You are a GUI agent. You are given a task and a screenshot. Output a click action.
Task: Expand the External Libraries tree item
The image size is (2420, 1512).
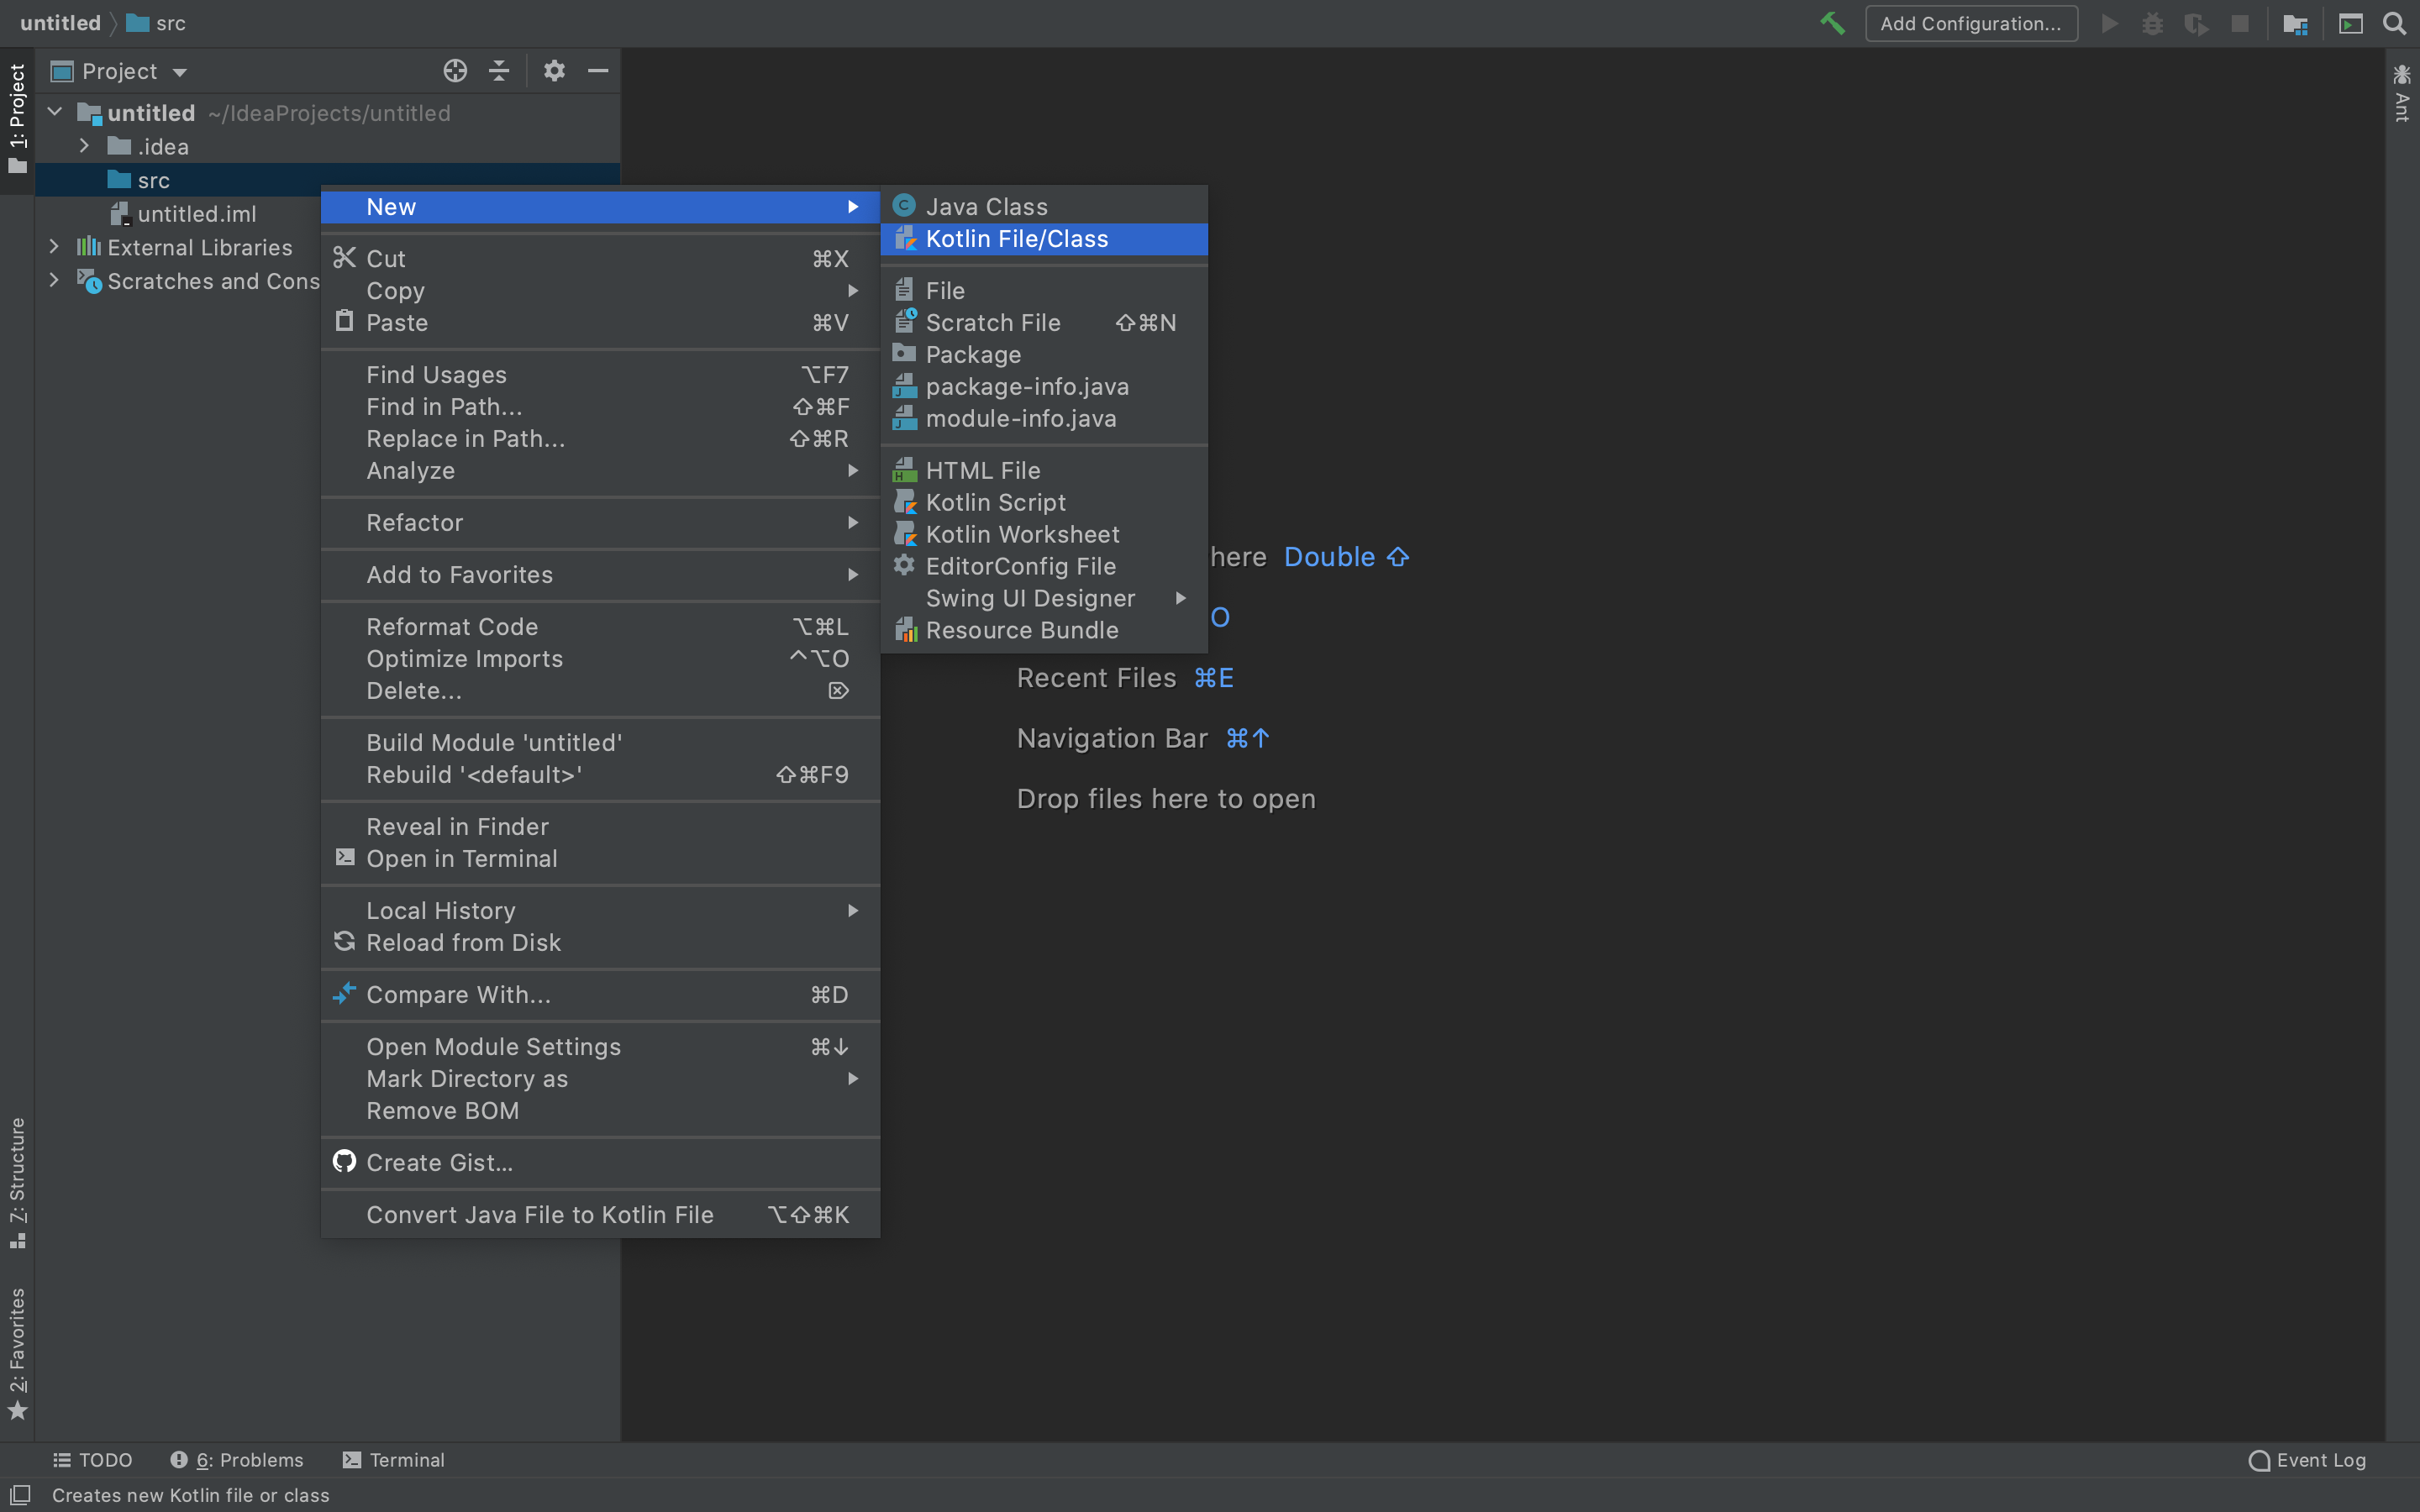click(x=54, y=247)
